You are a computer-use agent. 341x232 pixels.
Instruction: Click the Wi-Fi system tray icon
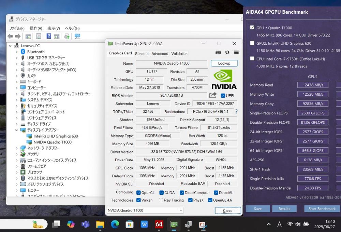click(x=290, y=224)
